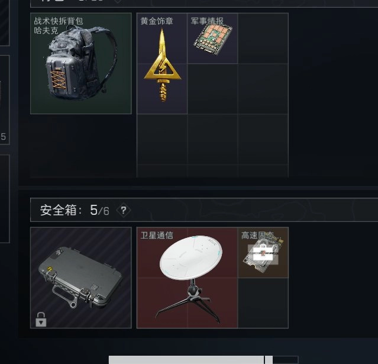Click the satellite dish tripod stand
The width and height of the screenshot is (378, 364).
(x=189, y=300)
